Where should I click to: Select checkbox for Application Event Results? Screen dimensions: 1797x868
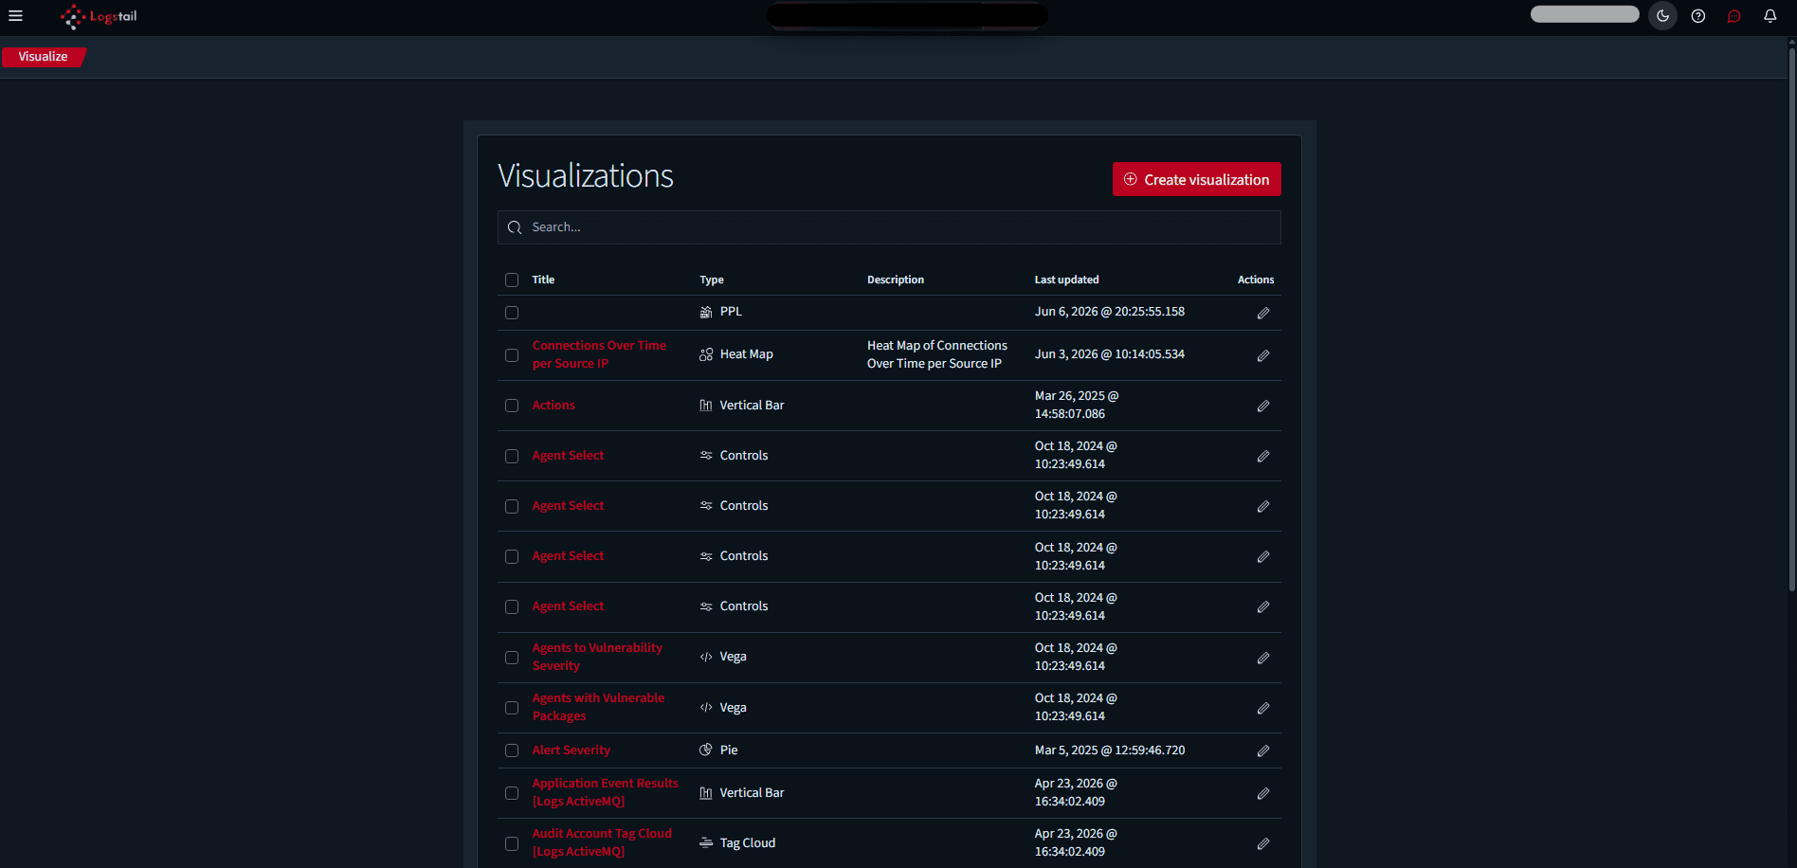512,793
